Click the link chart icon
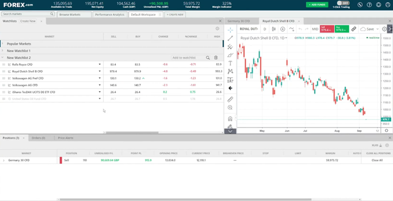 pyautogui.click(x=354, y=29)
